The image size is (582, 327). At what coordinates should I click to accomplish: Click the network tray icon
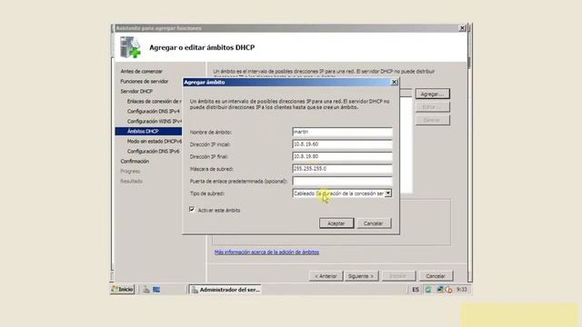tap(440, 289)
